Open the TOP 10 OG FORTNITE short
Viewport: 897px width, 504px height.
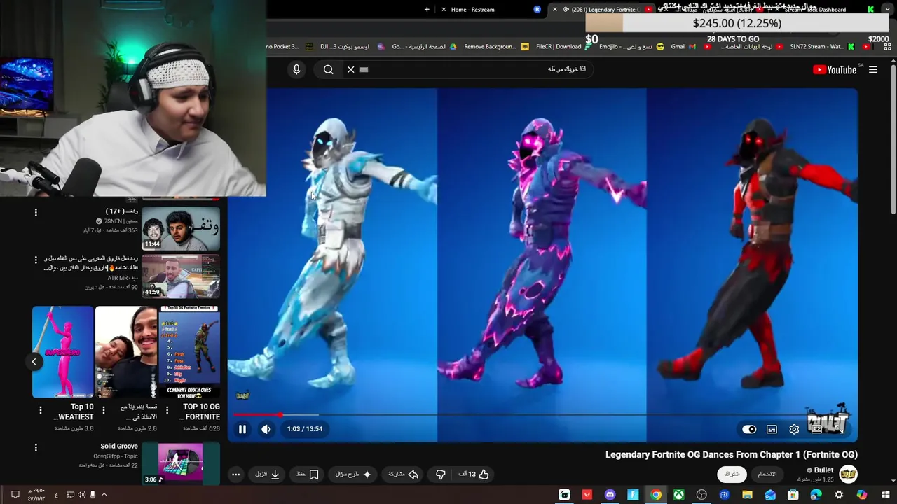pyautogui.click(x=189, y=352)
